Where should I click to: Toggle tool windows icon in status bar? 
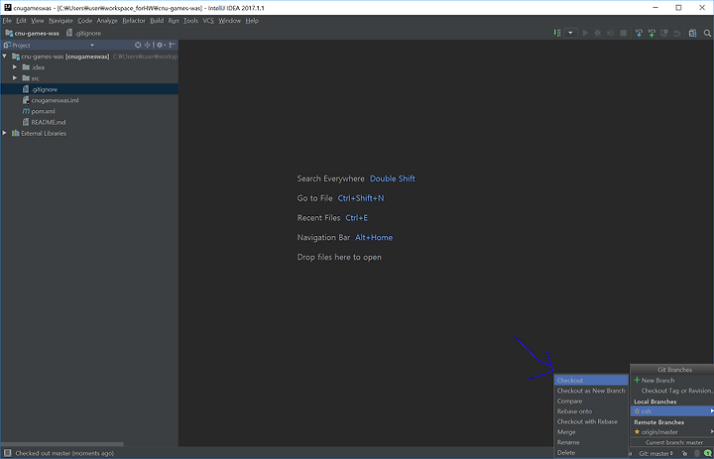[7, 453]
